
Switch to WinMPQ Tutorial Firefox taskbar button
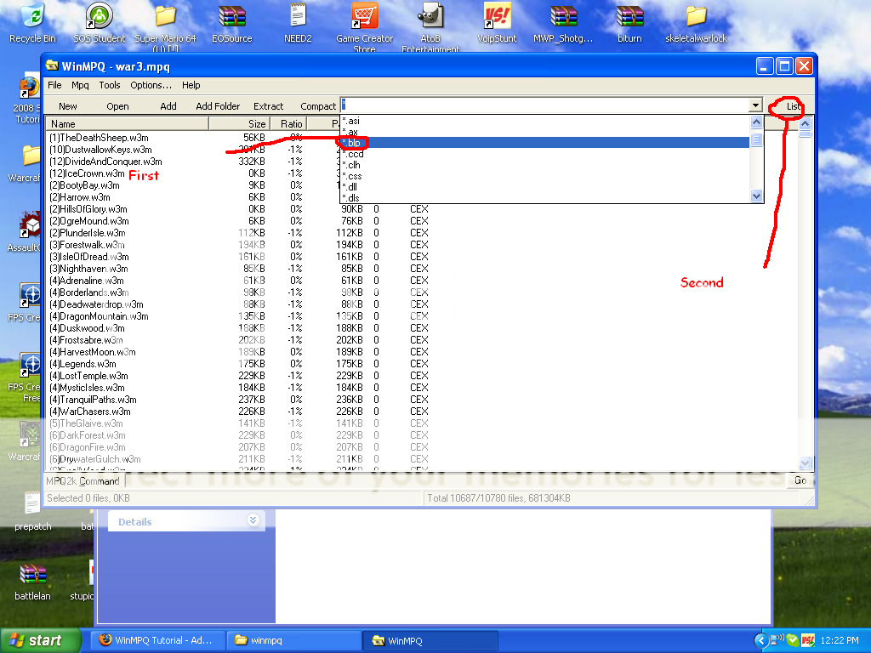tap(157, 640)
